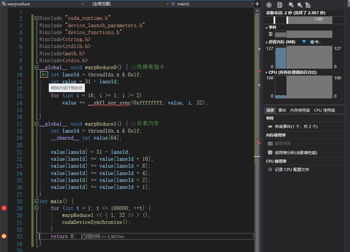Zoom out on the diagnostic timeline

tap(300, 5)
